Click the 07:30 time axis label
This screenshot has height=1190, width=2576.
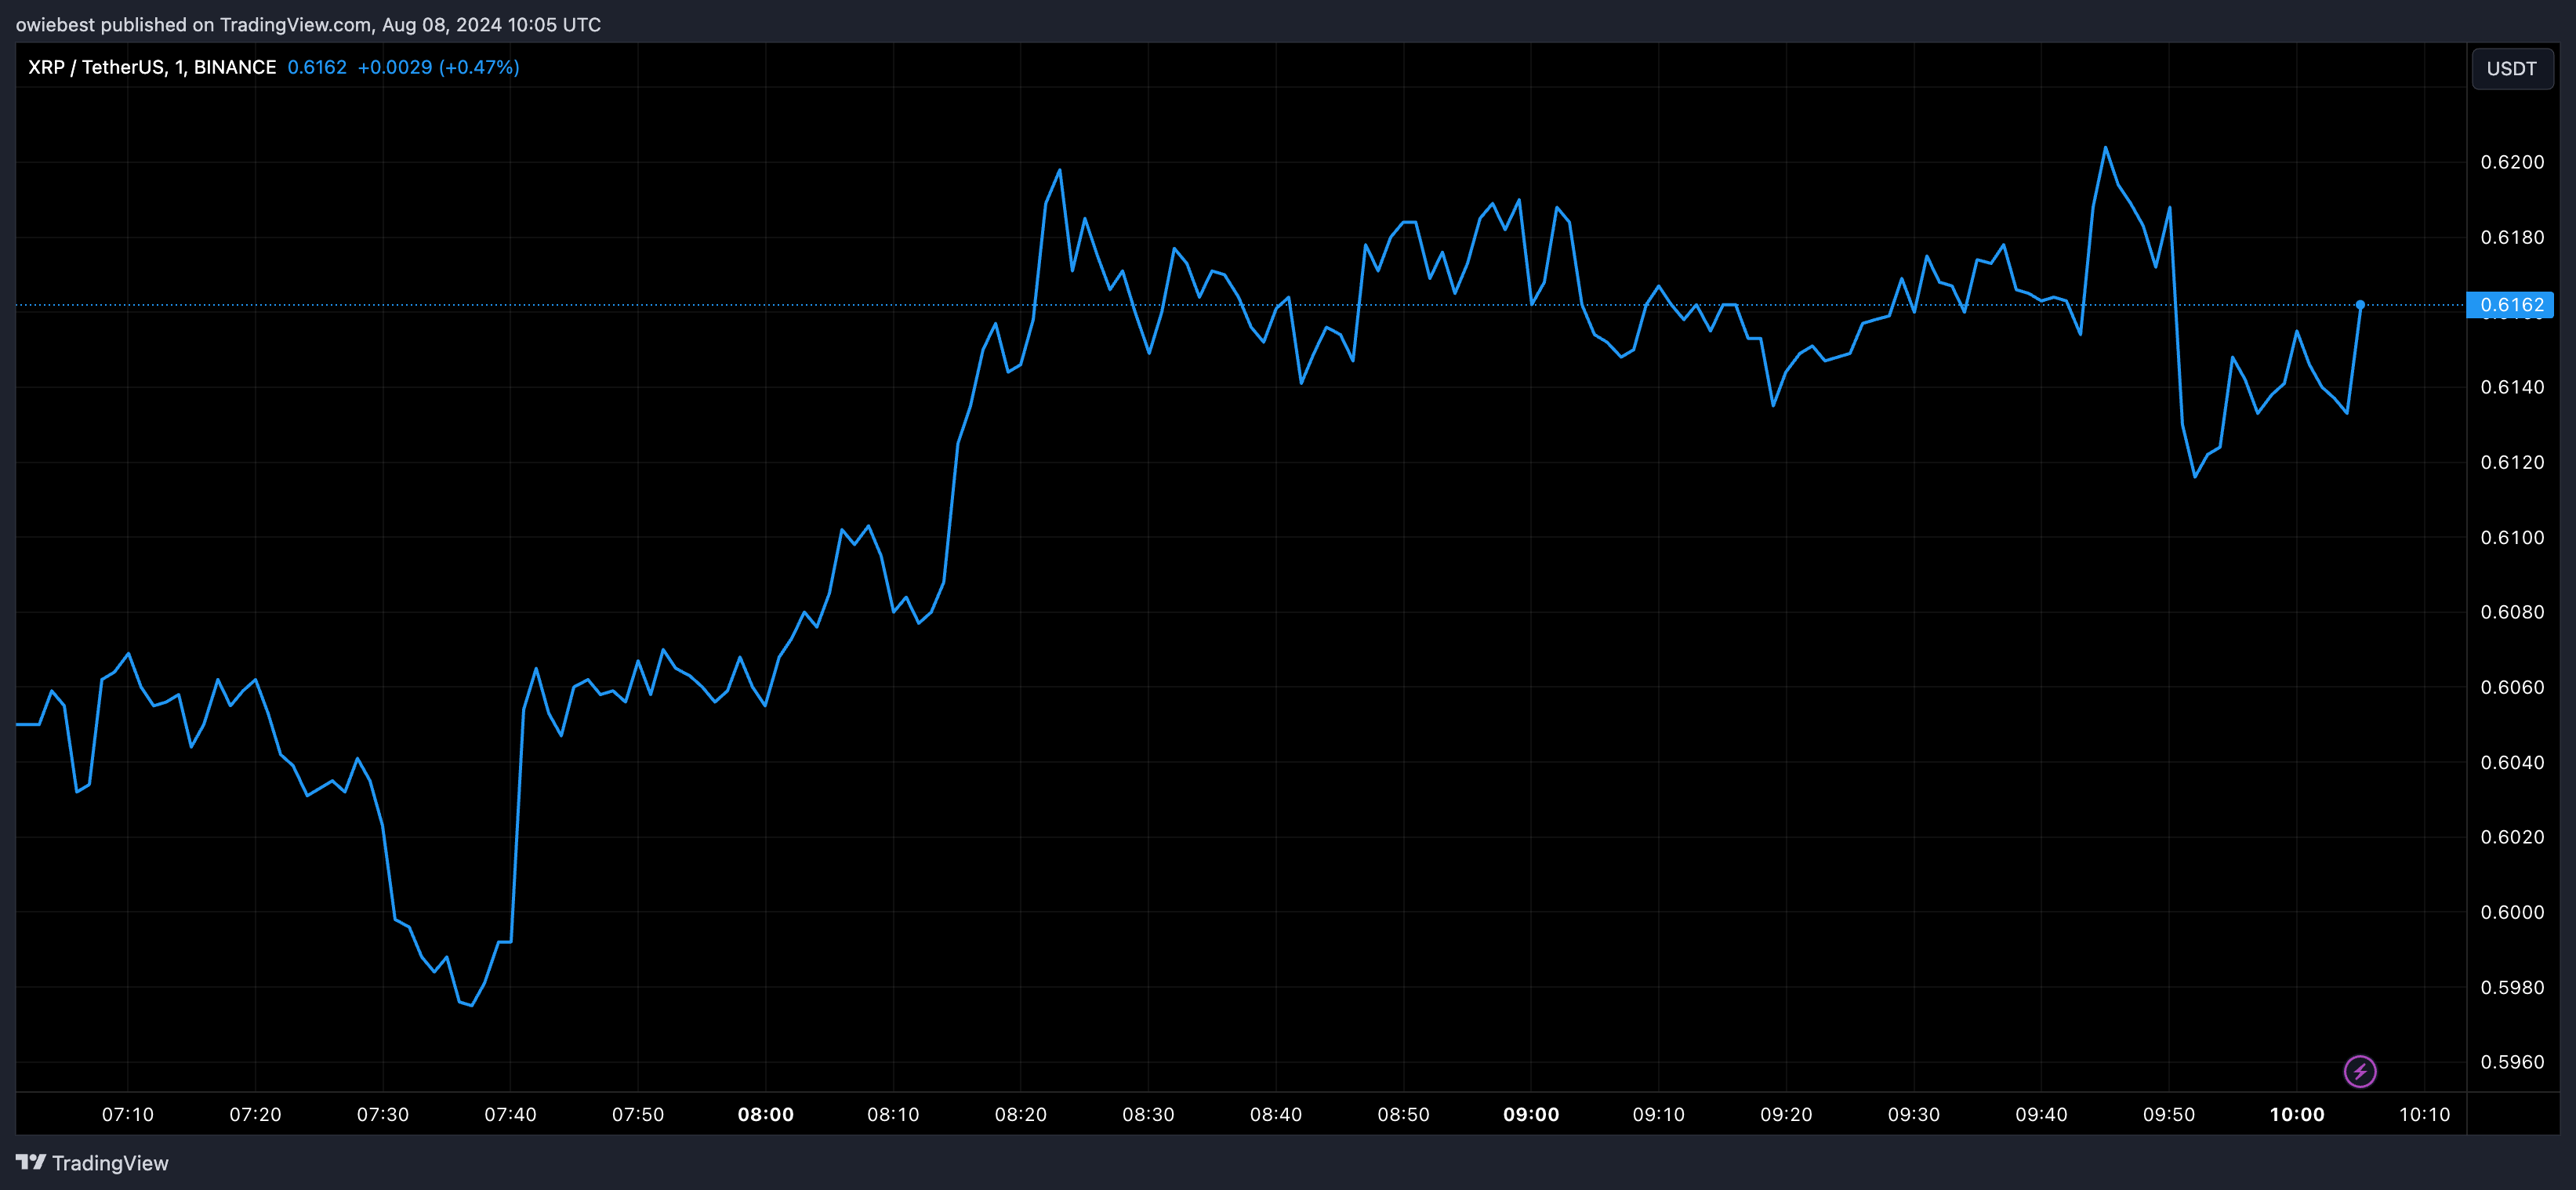click(x=383, y=1114)
